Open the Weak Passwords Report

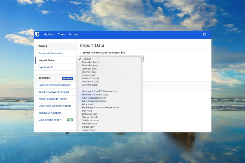click(x=53, y=99)
